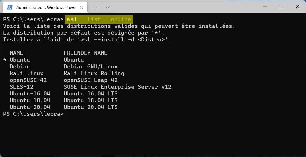Minimize the Windows Terminal window

[265, 6]
